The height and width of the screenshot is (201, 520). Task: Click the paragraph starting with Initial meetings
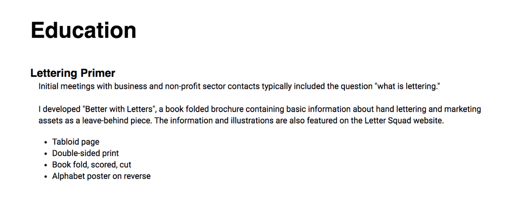point(239,87)
